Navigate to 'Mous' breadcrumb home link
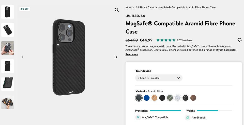Image resolution: width=244 pixels, height=125 pixels. pyautogui.click(x=129, y=7)
